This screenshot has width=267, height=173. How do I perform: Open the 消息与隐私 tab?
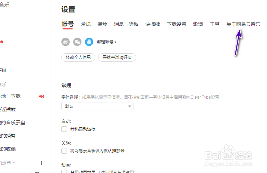[x=126, y=24]
